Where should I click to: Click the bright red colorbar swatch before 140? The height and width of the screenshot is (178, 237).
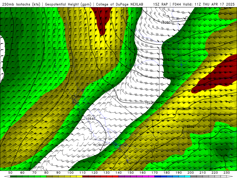[116, 177]
